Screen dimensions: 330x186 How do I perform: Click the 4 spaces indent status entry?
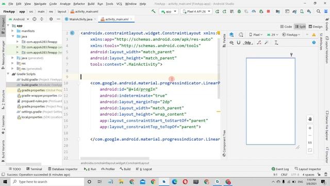pos(308,175)
